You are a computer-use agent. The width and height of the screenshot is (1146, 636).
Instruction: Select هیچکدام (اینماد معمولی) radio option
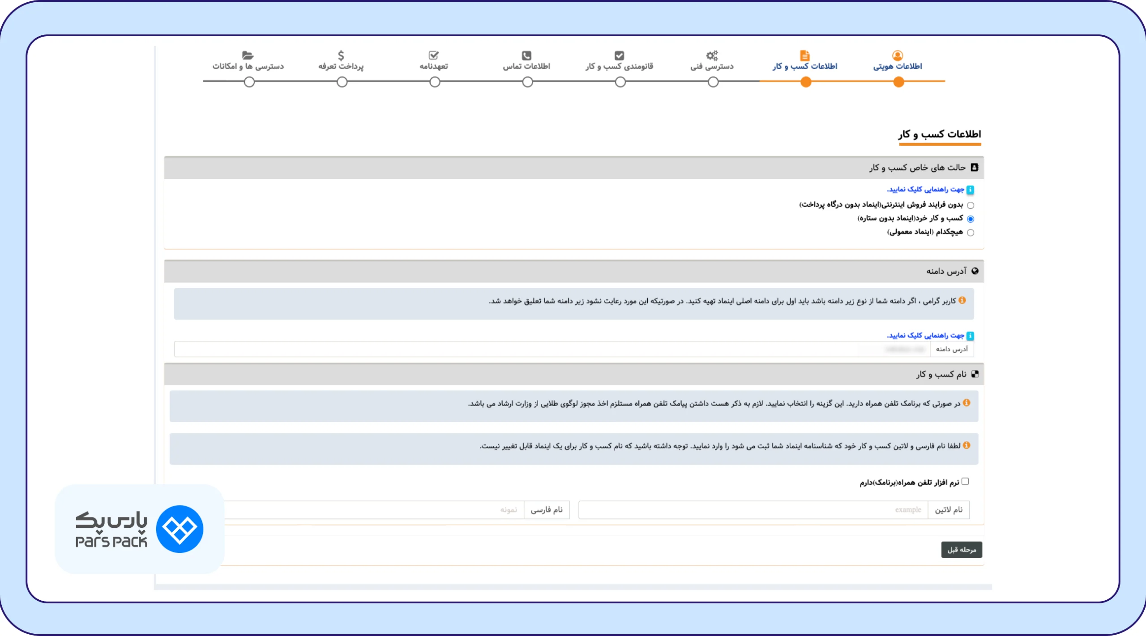point(971,233)
